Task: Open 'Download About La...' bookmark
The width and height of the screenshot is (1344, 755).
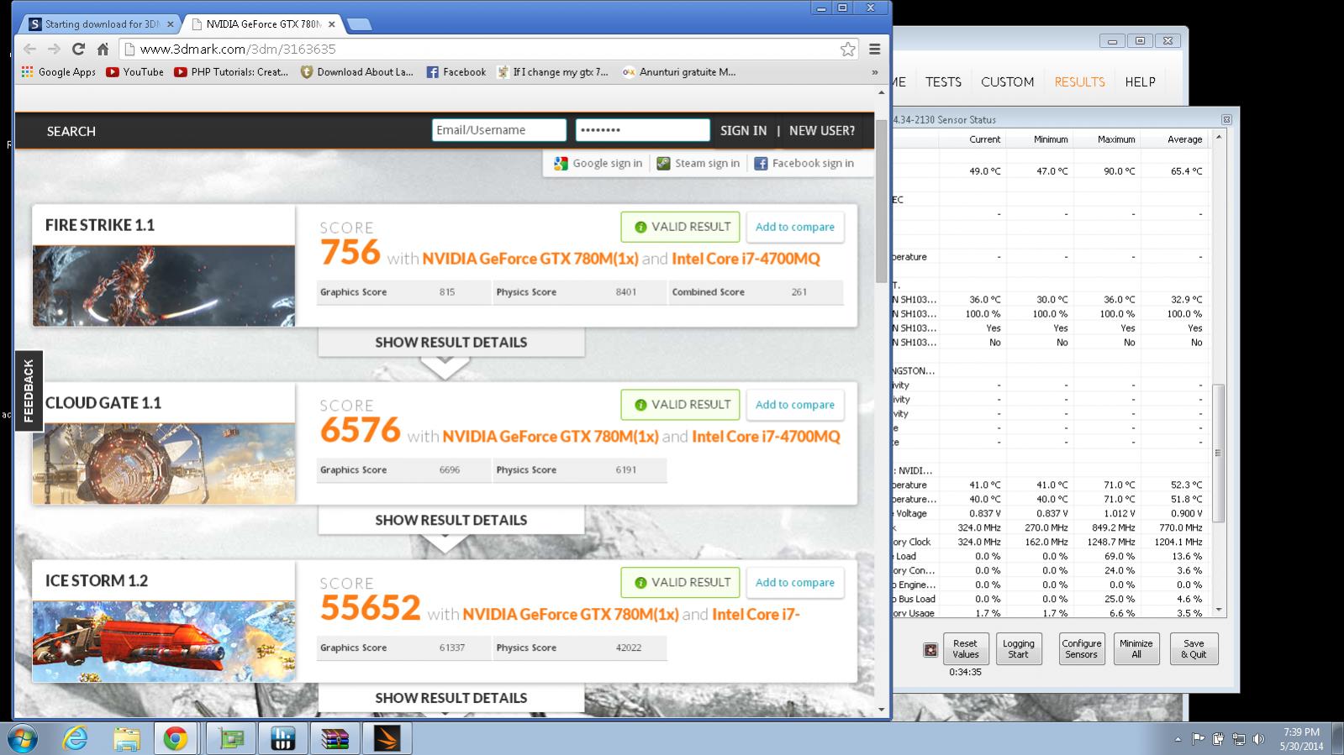Action: click(357, 72)
